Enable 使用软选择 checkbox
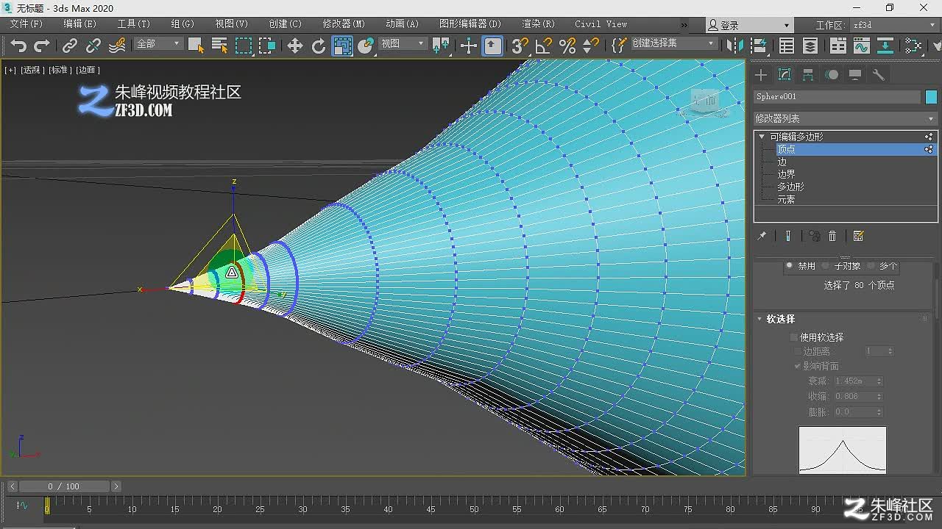This screenshot has height=529, width=942. coord(794,337)
